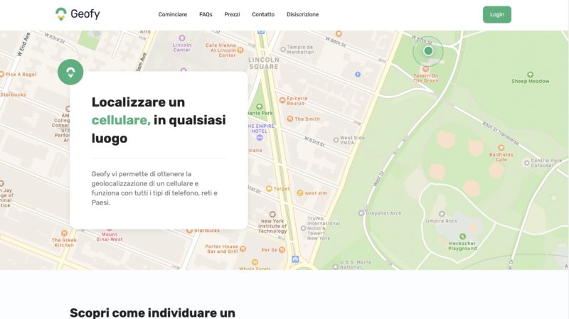Click the Sheep Meadow park marker
The height and width of the screenshot is (319, 569).
coord(530,75)
